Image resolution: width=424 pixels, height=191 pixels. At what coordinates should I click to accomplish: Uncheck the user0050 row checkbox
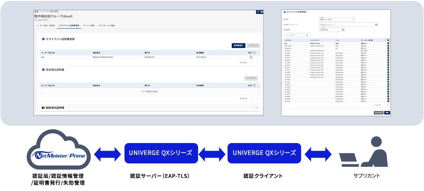388,53
